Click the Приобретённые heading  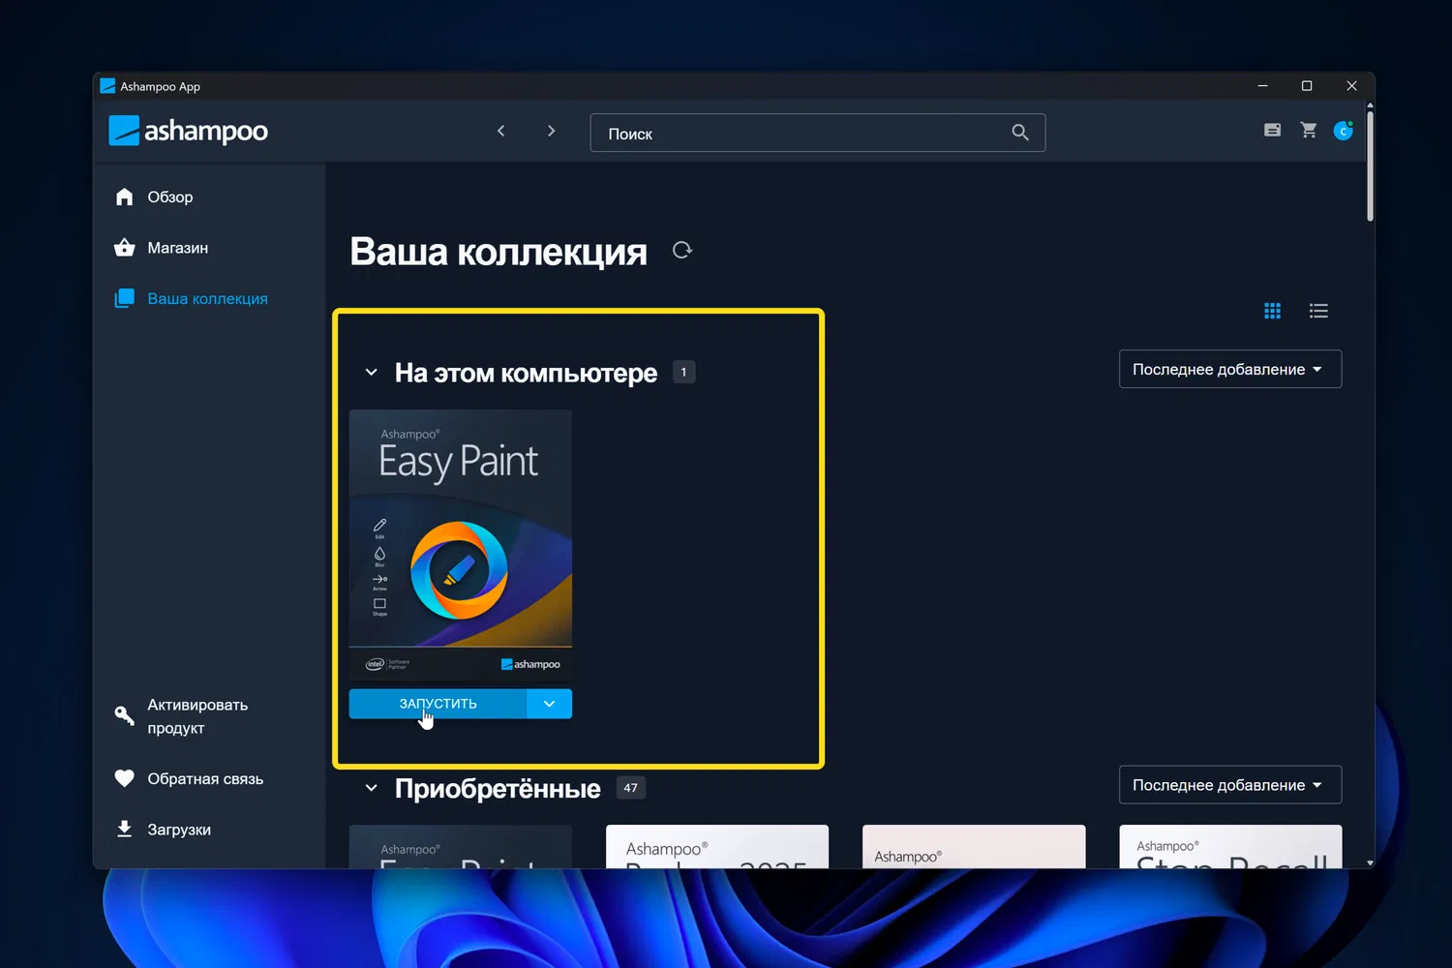coord(498,789)
